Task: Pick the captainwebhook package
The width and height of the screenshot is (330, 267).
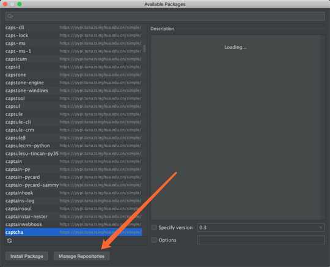Action: click(73, 224)
